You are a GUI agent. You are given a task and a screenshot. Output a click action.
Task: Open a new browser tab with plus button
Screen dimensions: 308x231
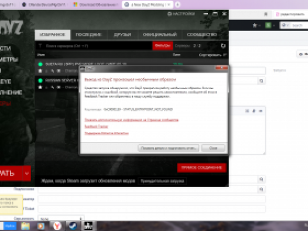click(x=177, y=5)
